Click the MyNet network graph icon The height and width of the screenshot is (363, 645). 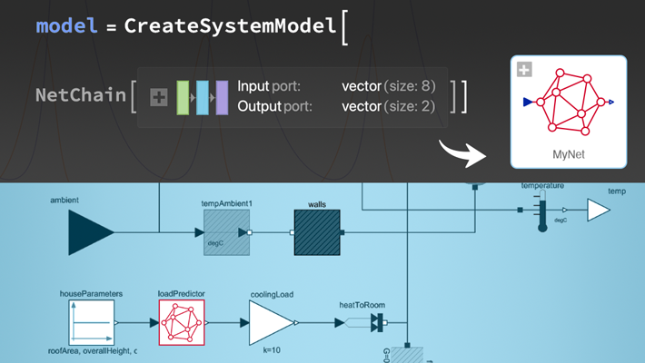571,102
